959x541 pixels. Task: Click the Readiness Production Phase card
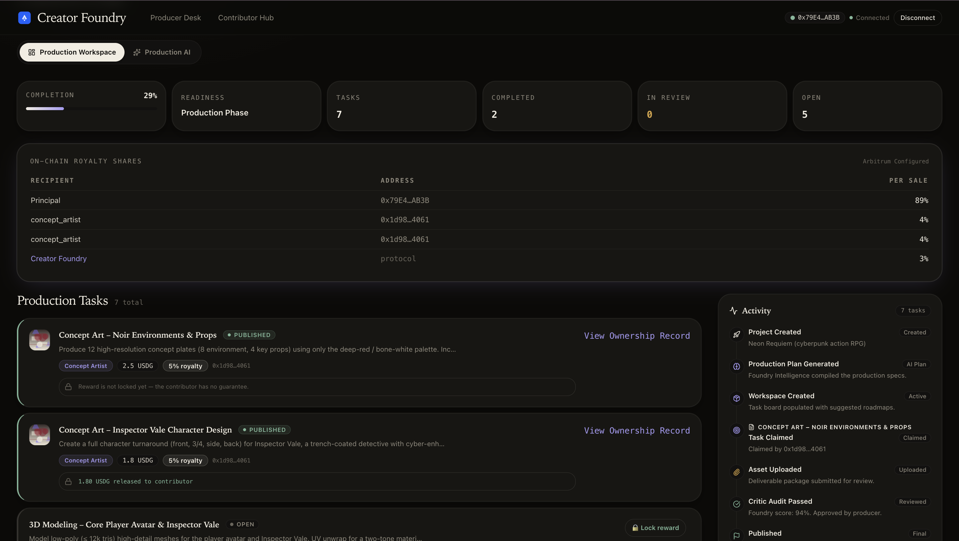pyautogui.click(x=246, y=106)
